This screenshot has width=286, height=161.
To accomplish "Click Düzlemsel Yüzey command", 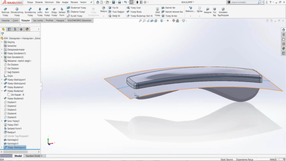I will click(76, 8).
